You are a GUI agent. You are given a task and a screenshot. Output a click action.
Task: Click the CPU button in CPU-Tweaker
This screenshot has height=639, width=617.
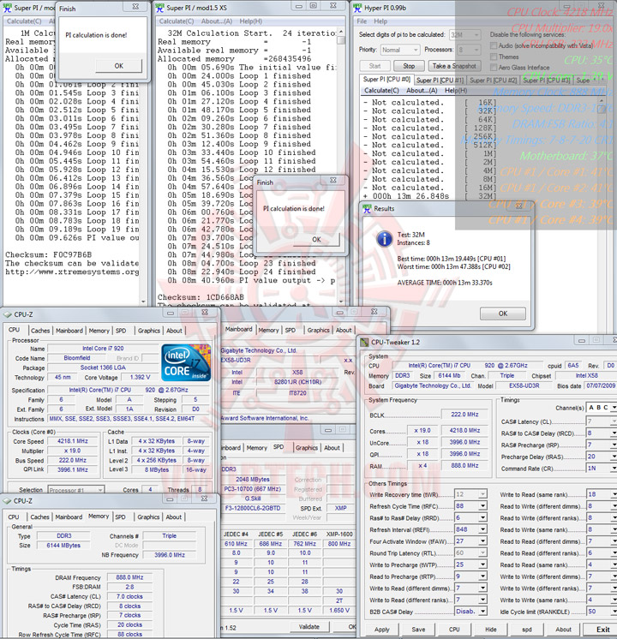point(454,630)
